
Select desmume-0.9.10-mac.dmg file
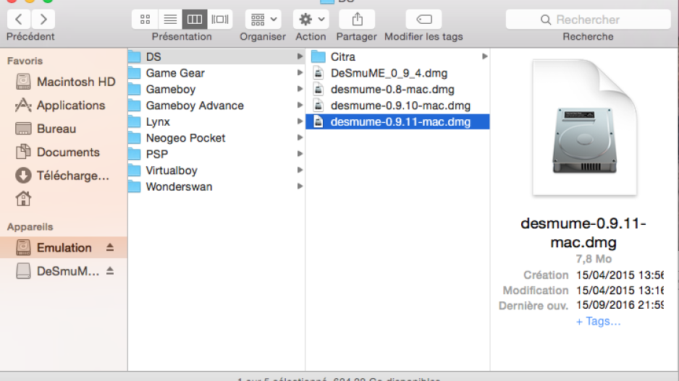tap(397, 106)
